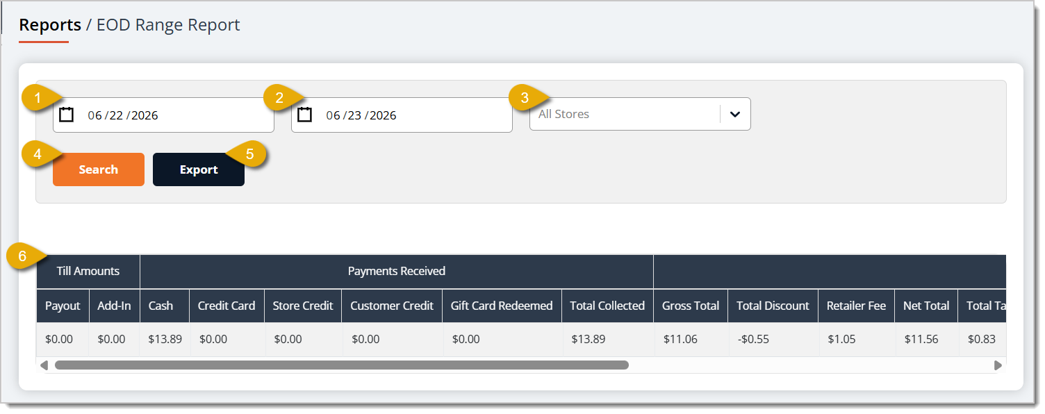This screenshot has height=414, width=1045.
Task: Select the $11.56 Net Total value
Action: (926, 340)
